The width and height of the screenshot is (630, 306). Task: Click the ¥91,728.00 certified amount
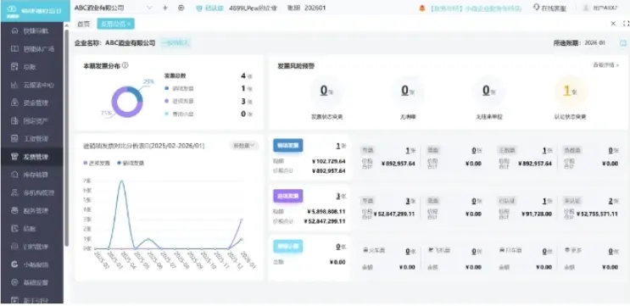click(537, 214)
